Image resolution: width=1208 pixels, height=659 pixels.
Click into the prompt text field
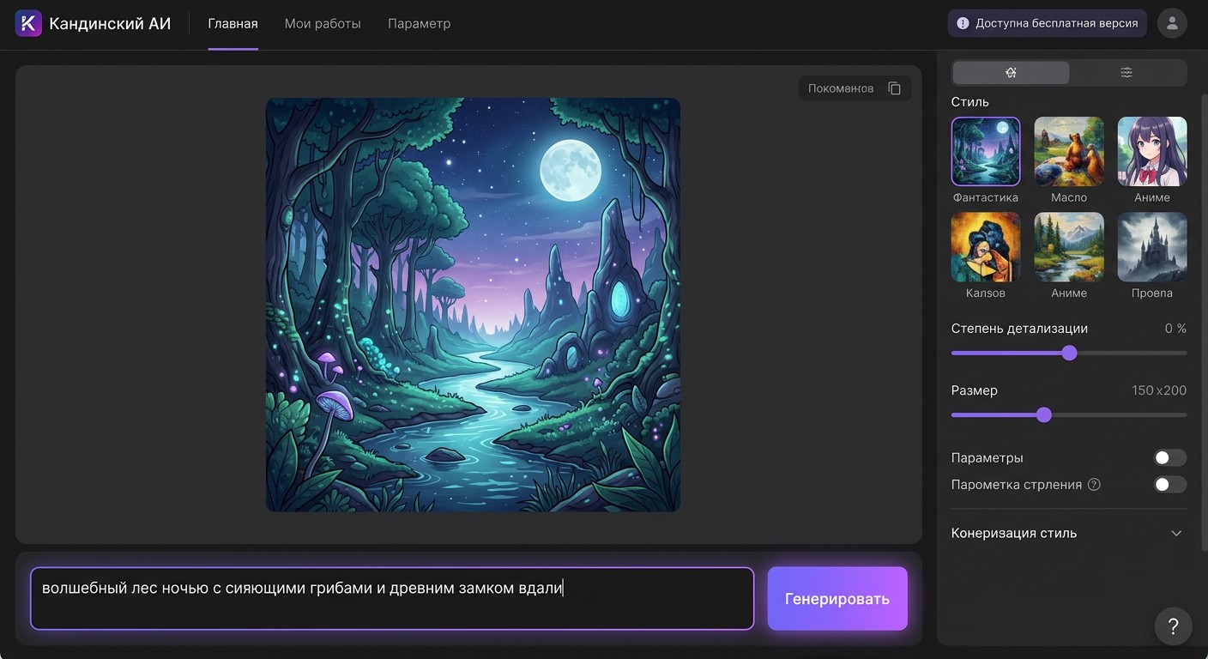392,599
